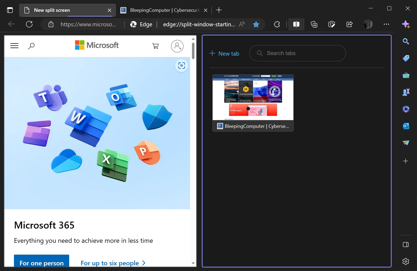Click the For one person button
The height and width of the screenshot is (271, 417).
click(x=41, y=263)
